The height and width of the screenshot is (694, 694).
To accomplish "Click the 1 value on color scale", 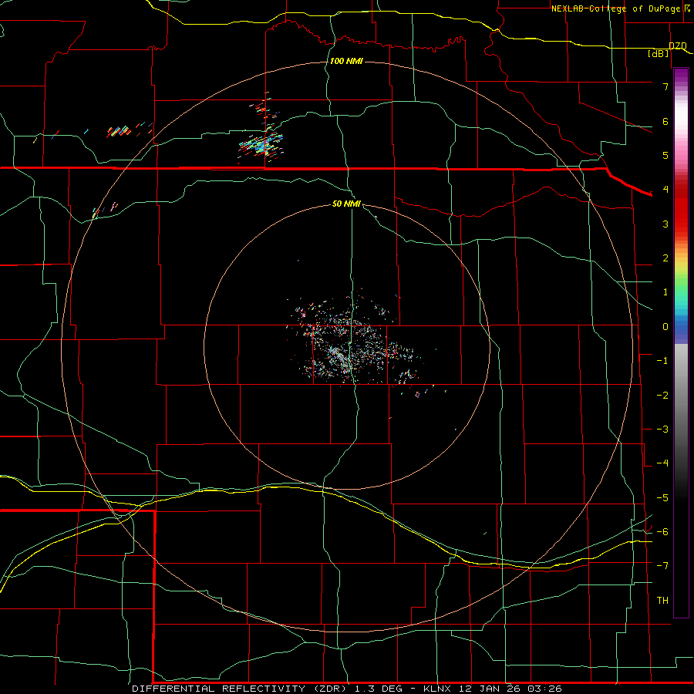I will 665,292.
